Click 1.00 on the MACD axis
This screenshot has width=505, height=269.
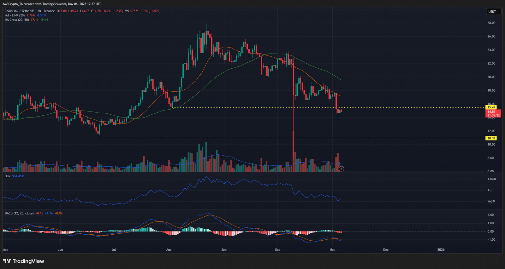point(490,223)
